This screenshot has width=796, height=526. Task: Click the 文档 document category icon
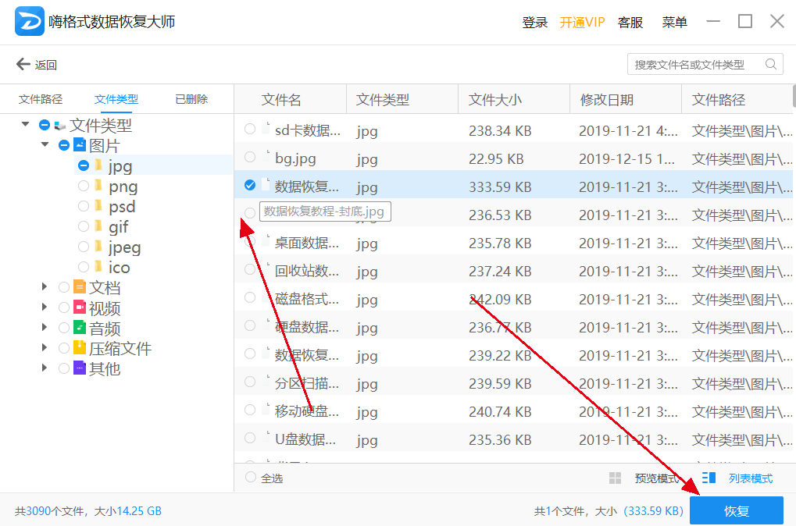[80, 286]
